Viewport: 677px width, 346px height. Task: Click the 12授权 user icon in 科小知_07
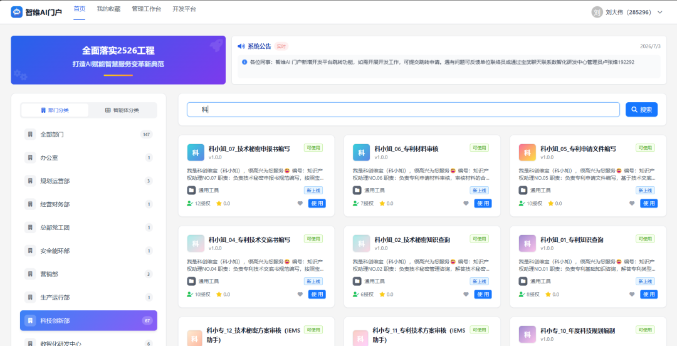click(190, 204)
